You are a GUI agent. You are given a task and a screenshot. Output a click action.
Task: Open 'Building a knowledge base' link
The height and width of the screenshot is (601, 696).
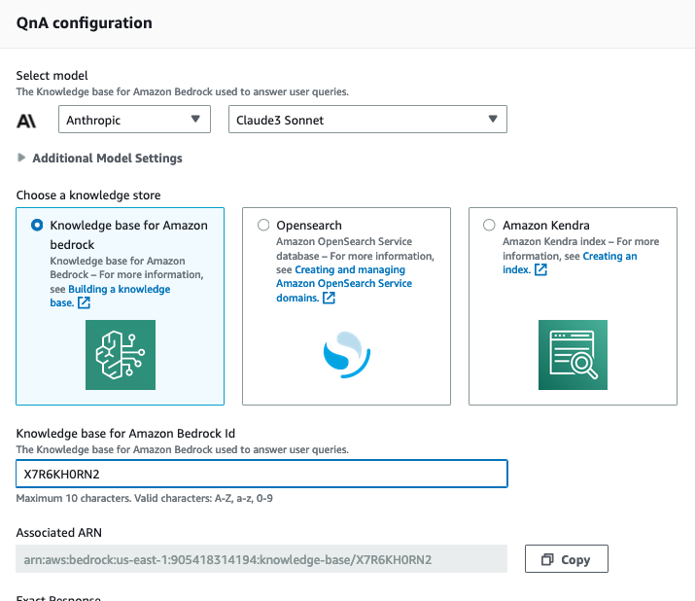tap(117, 290)
